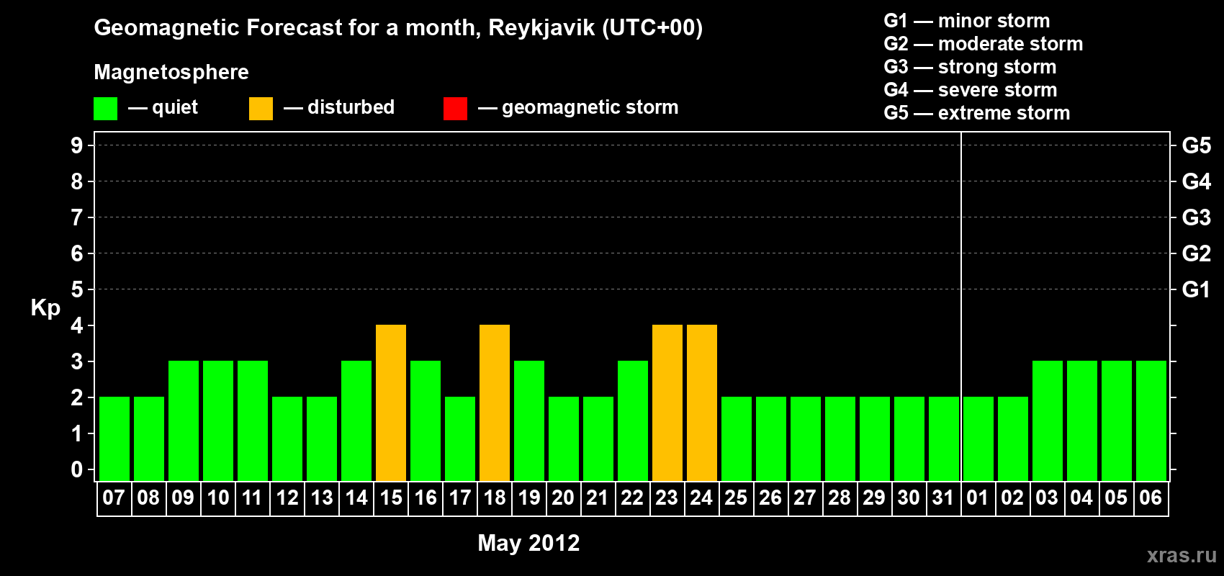Screen dimensions: 1224x576
Task: Click the '— quiet' legend label
Action: click(x=163, y=107)
